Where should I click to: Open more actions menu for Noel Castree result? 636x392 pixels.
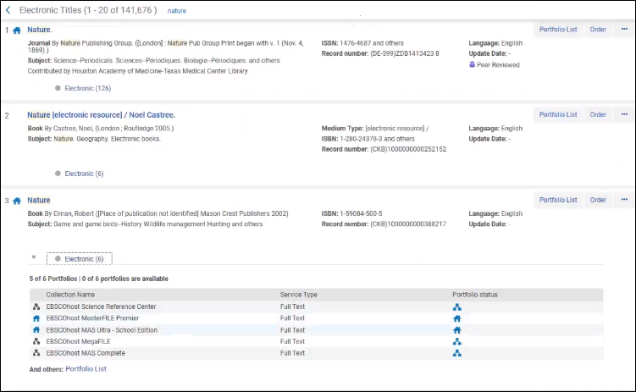pyautogui.click(x=624, y=114)
